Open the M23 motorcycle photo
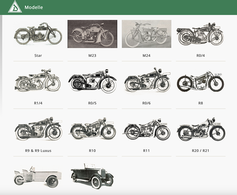This screenshot has width=237, height=195. [x=92, y=34]
